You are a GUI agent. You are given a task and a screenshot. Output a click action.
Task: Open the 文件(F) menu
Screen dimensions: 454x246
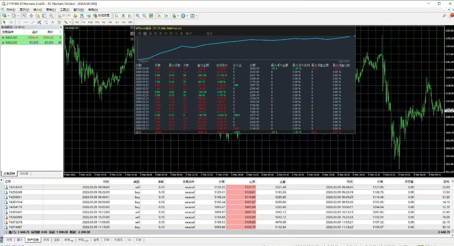click(x=11, y=9)
